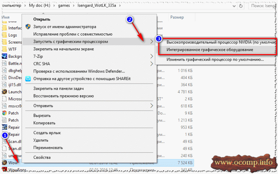This screenshot has width=278, height=174.
Task: Click the ijl15.dll file icon
Action: pos(4,85)
